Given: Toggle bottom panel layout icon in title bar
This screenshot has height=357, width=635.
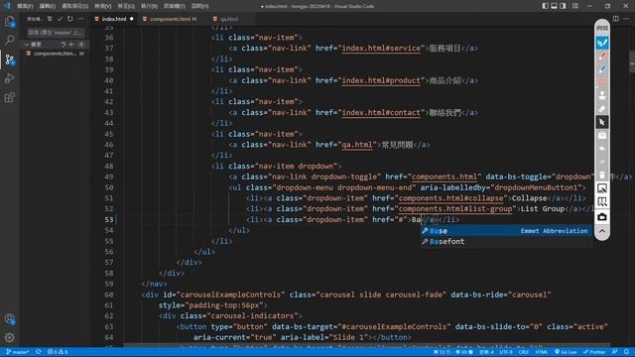Looking at the screenshot, I should point(554,6).
